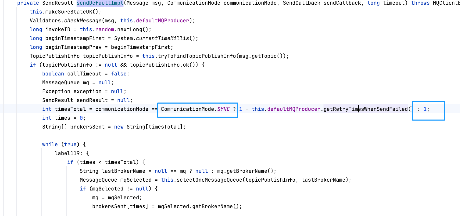The image size is (460, 216).
Task: Select the checkMessage method call
Action: 83,21
